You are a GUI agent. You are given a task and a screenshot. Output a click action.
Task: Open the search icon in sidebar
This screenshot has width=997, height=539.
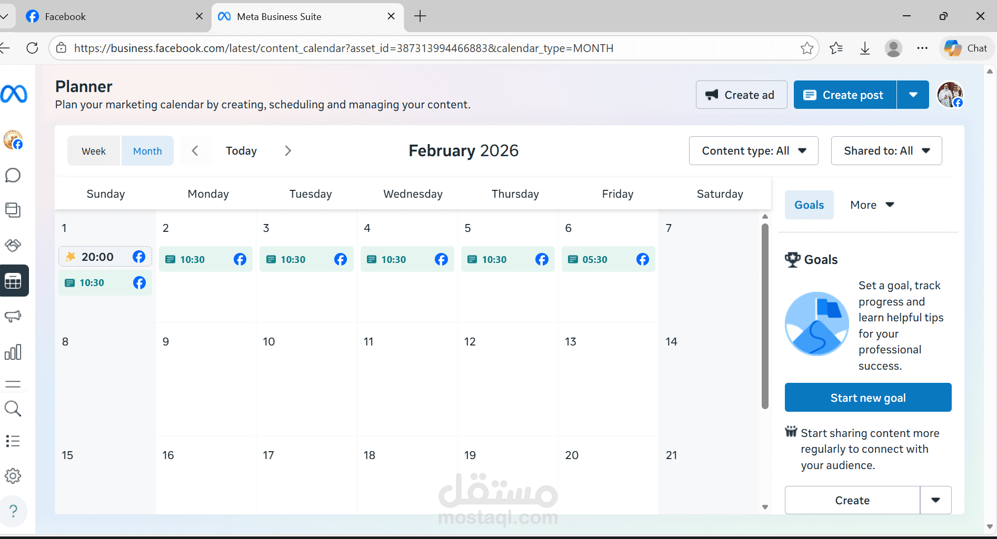(x=13, y=409)
